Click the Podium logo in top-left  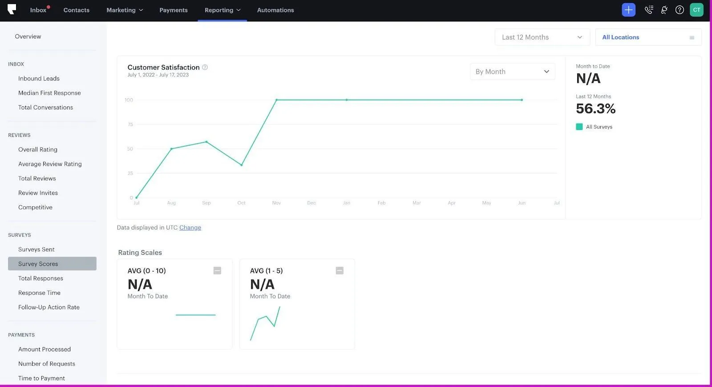click(x=12, y=9)
